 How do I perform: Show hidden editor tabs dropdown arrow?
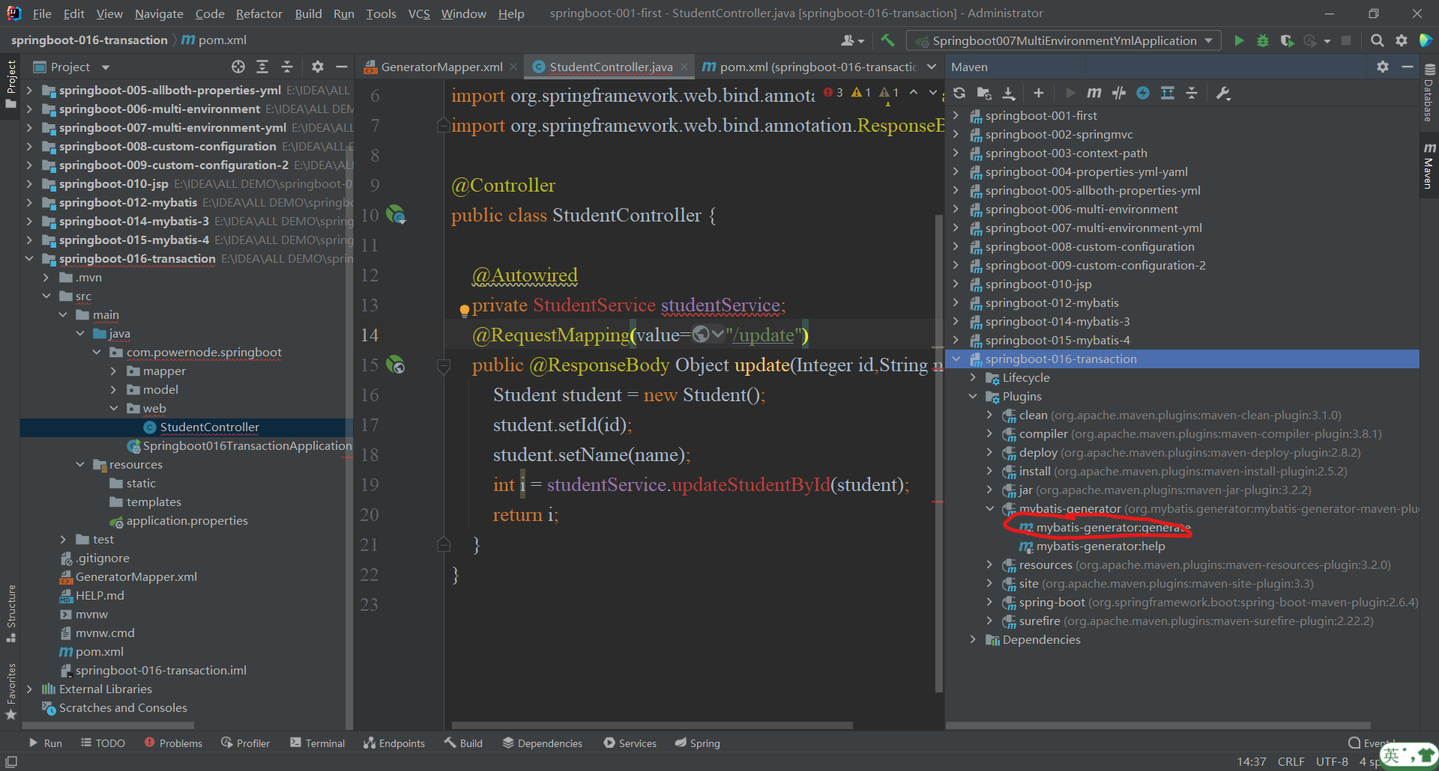[932, 67]
